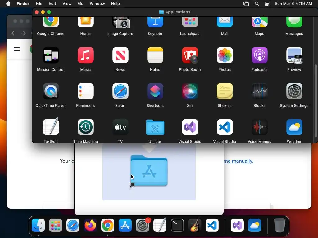Select purple Visual Studio app icon in Applications
Viewport: 318px width, 238px height.
coord(190,127)
